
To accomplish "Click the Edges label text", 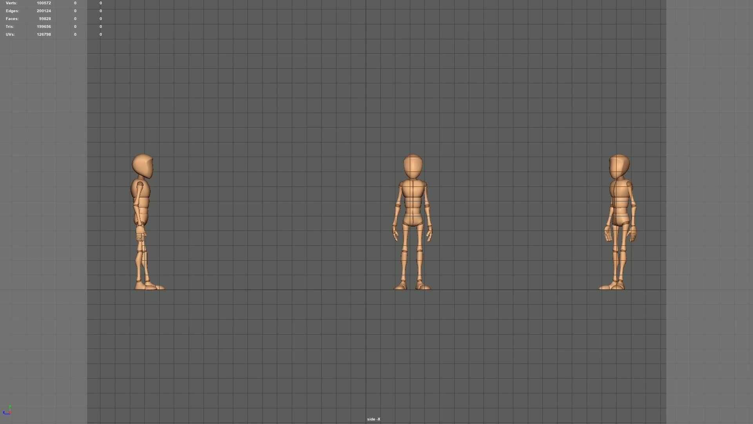I will (12, 11).
